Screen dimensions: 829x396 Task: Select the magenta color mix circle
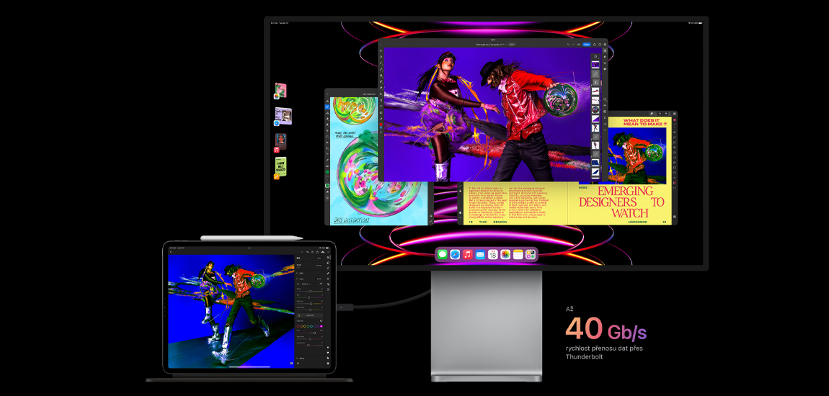click(321, 326)
